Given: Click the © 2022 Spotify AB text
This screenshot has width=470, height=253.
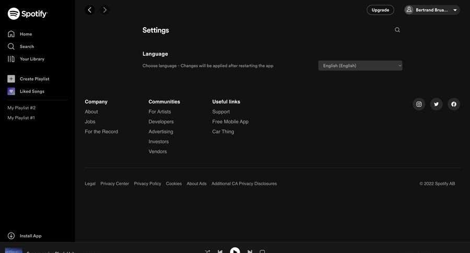Looking at the screenshot, I should pyautogui.click(x=437, y=183).
